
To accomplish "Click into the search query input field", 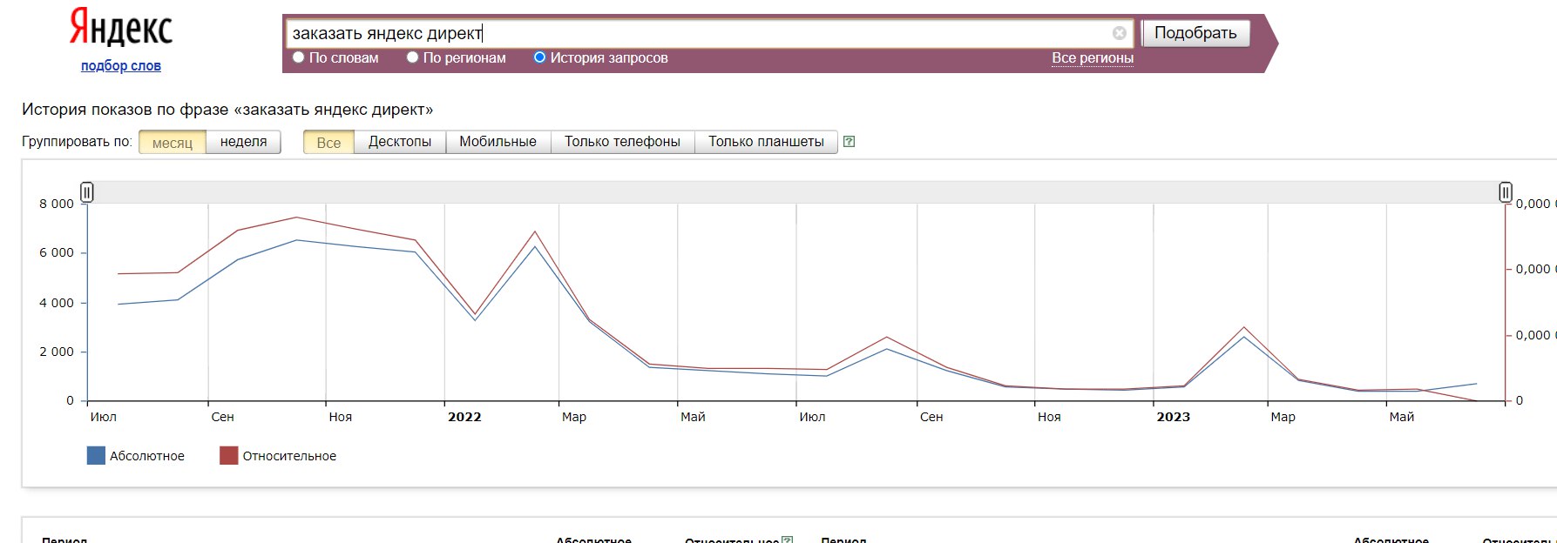I will [697, 33].
